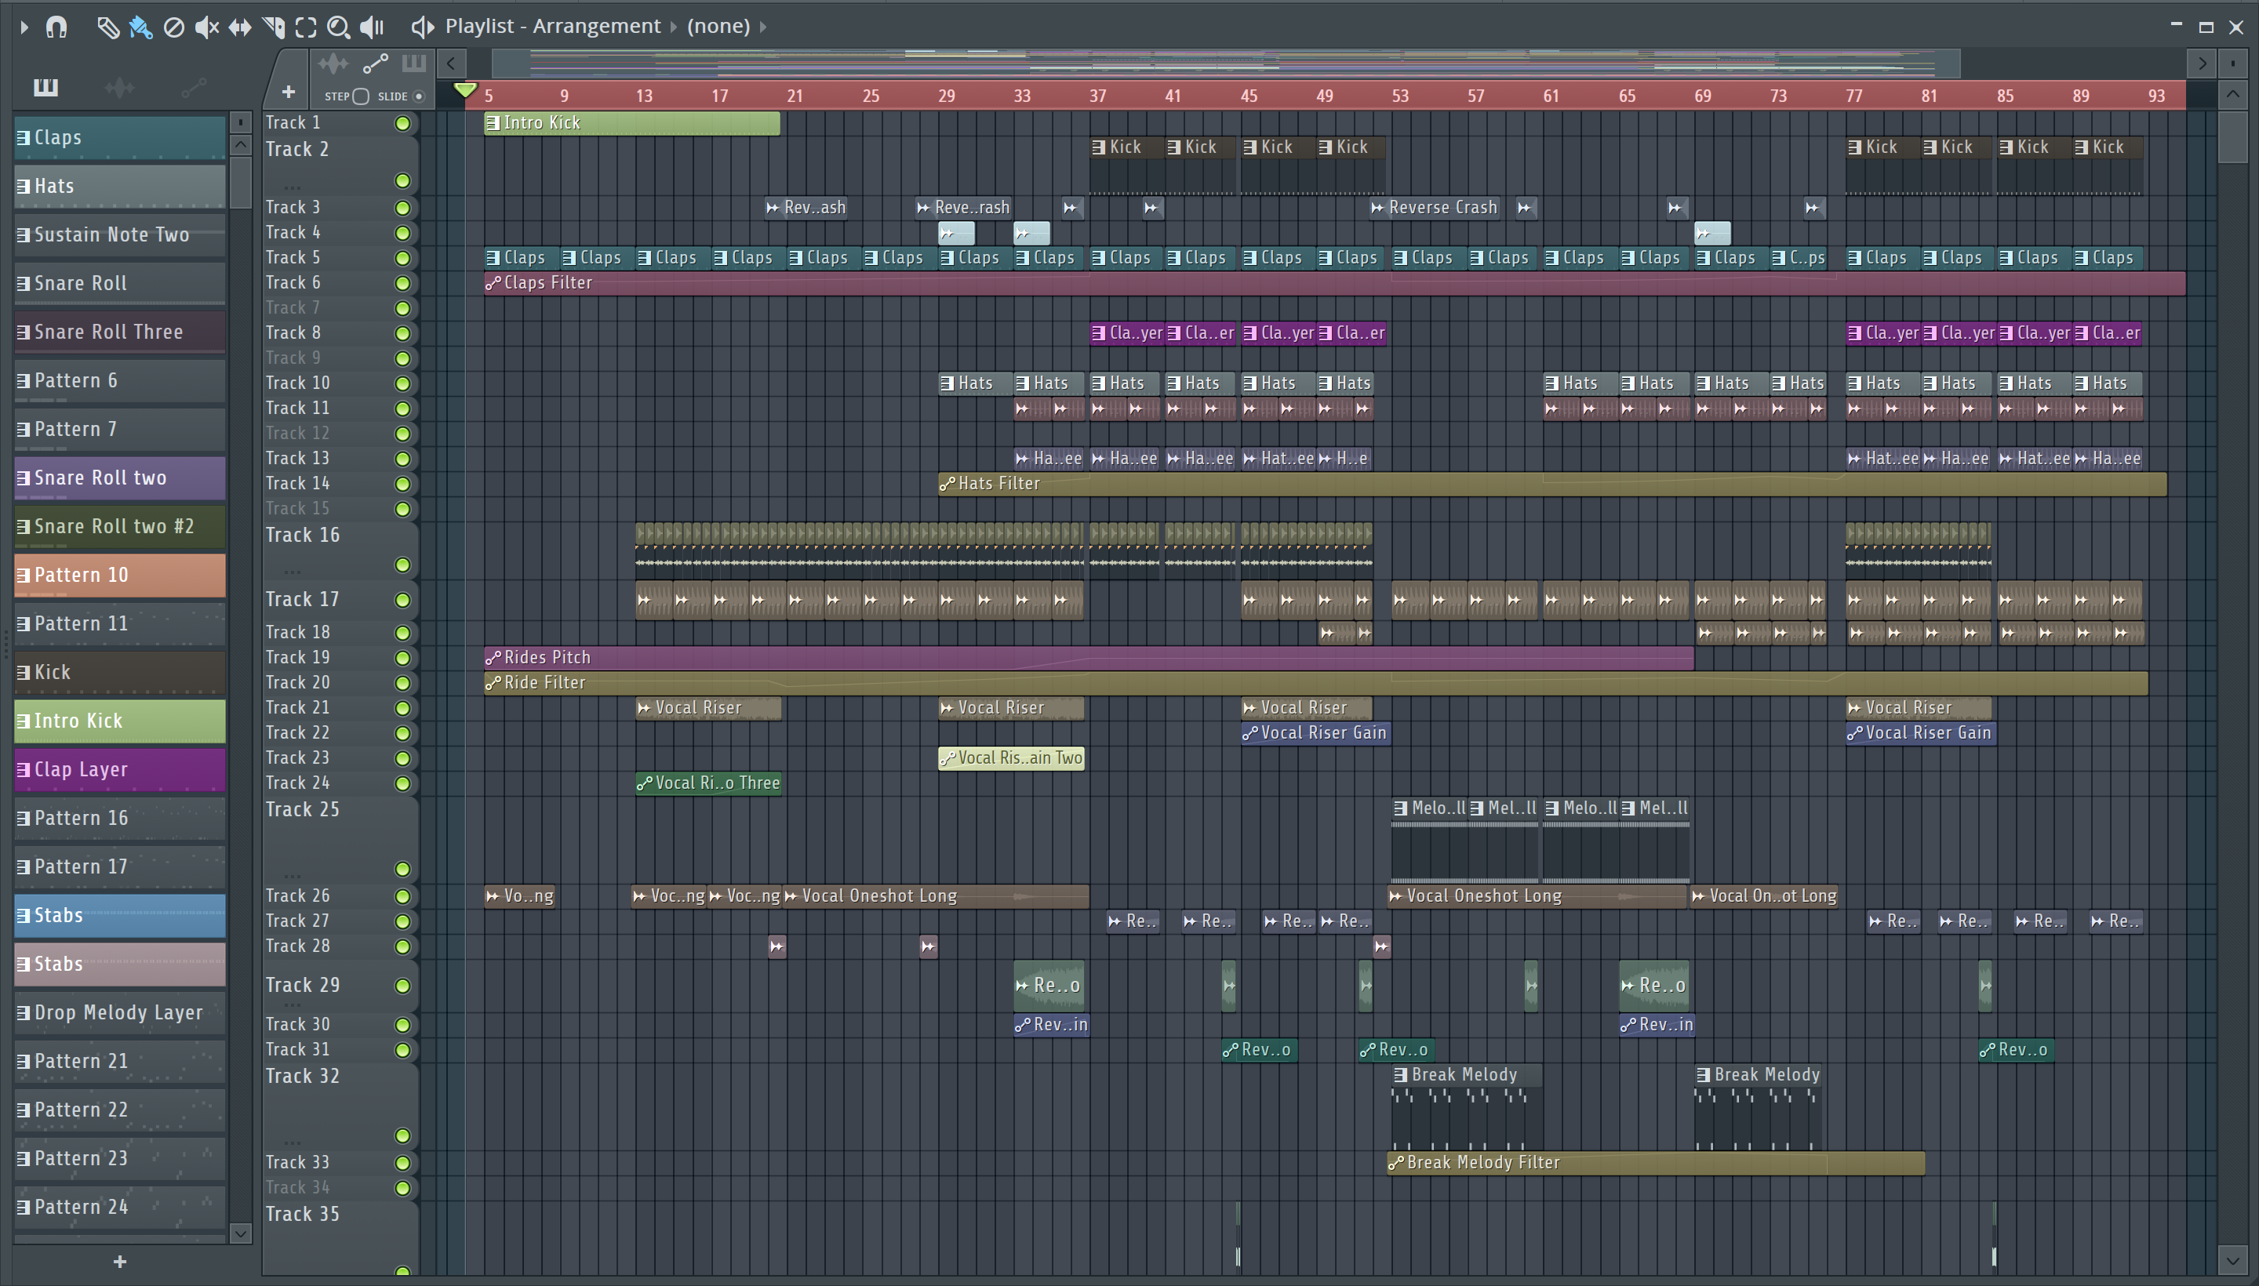The image size is (2259, 1286).
Task: Show patterns tab in the picker panel
Action: (46, 86)
